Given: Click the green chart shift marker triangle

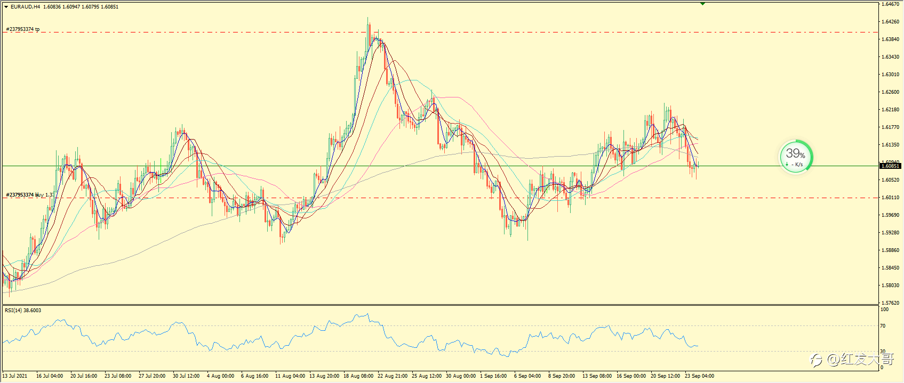Looking at the screenshot, I should (703, 4).
